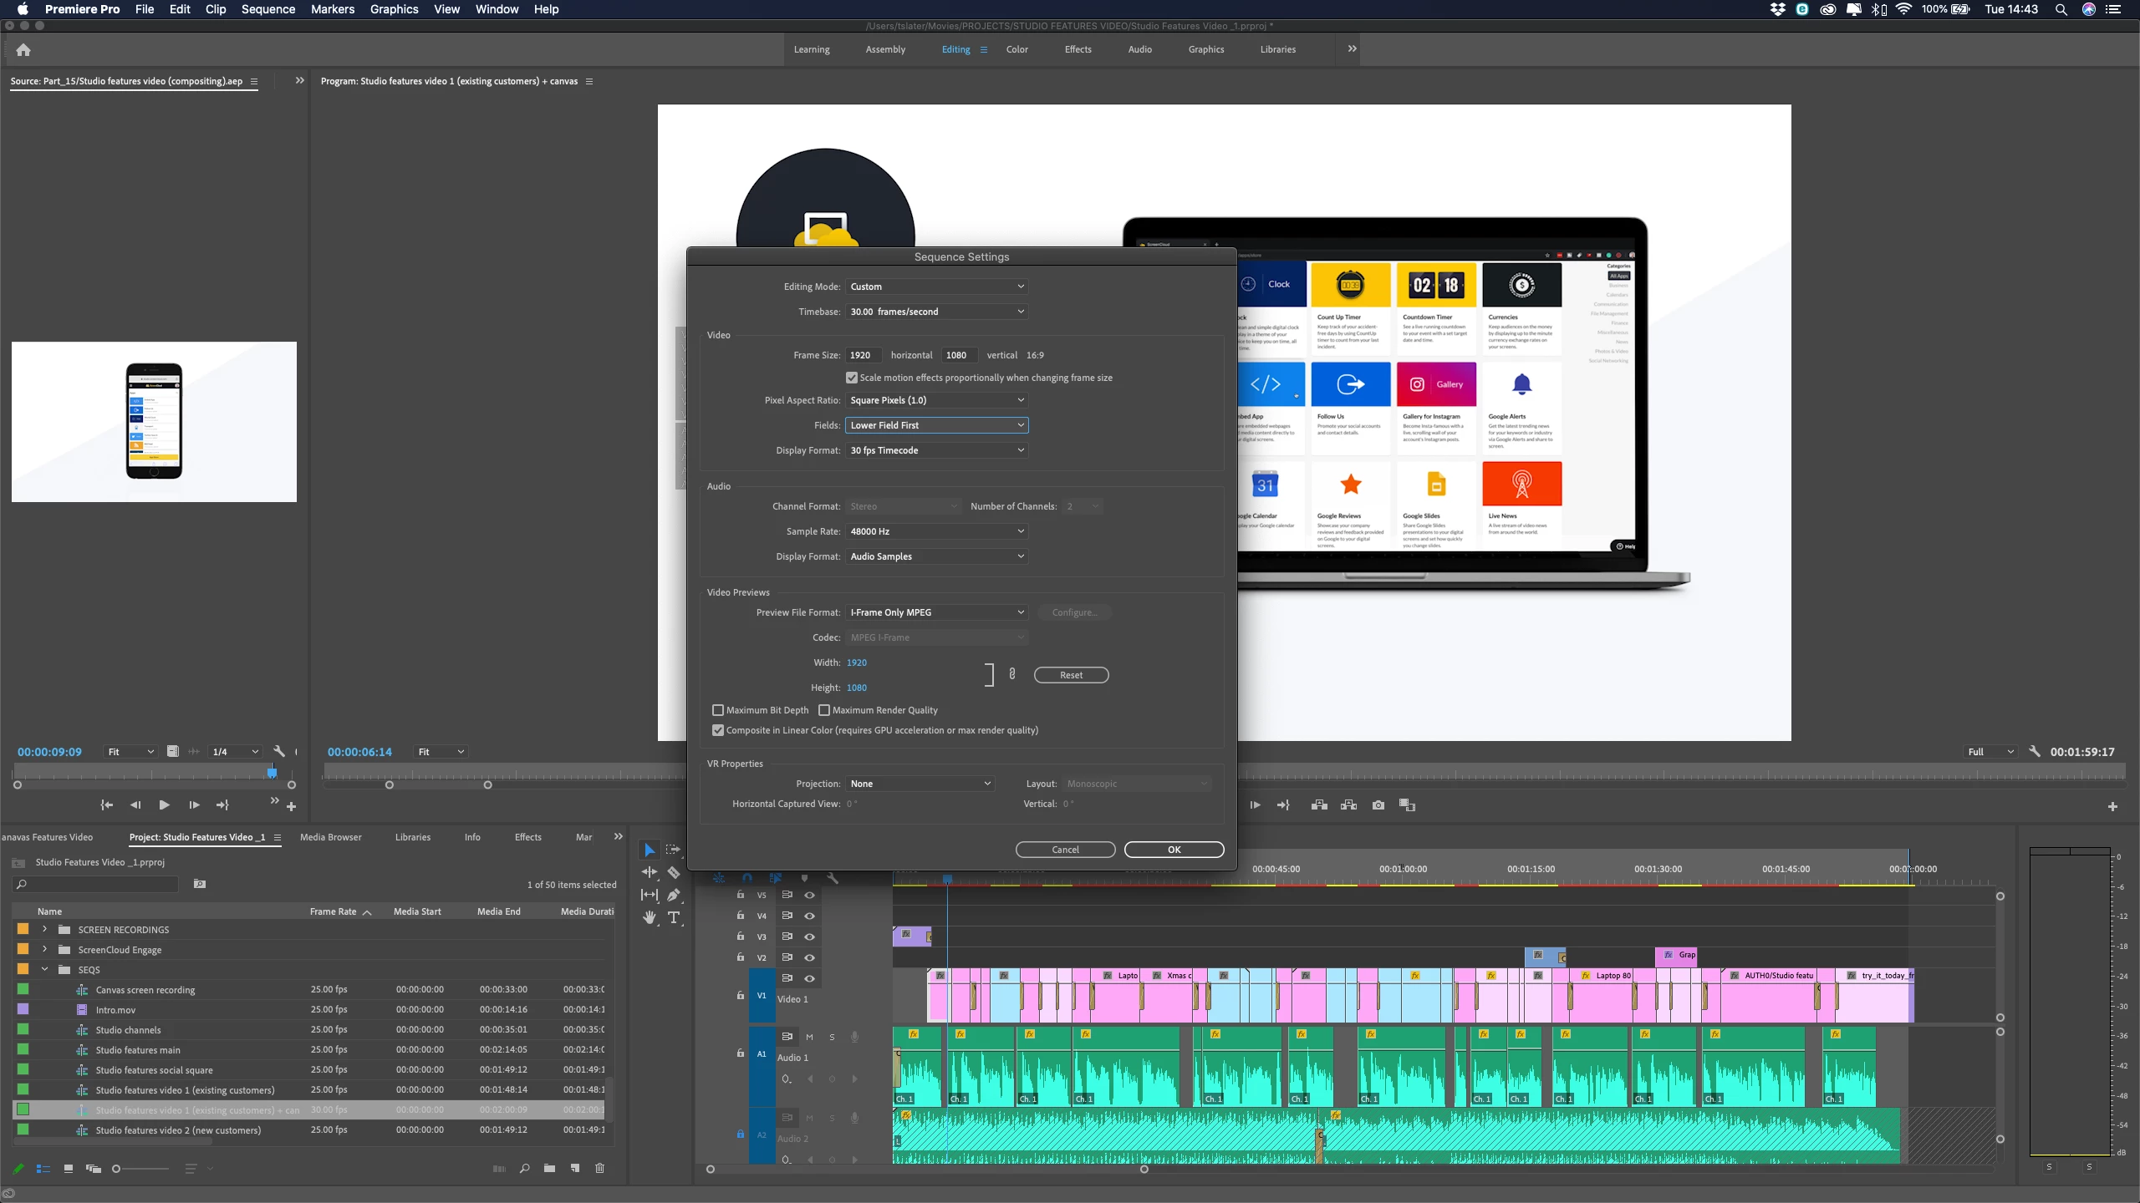2140x1203 pixels.
Task: Select the Type tool
Action: pyautogui.click(x=674, y=917)
